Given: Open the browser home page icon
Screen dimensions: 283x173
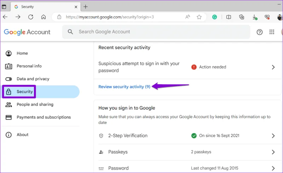Looking at the screenshot, I should coord(44,17).
